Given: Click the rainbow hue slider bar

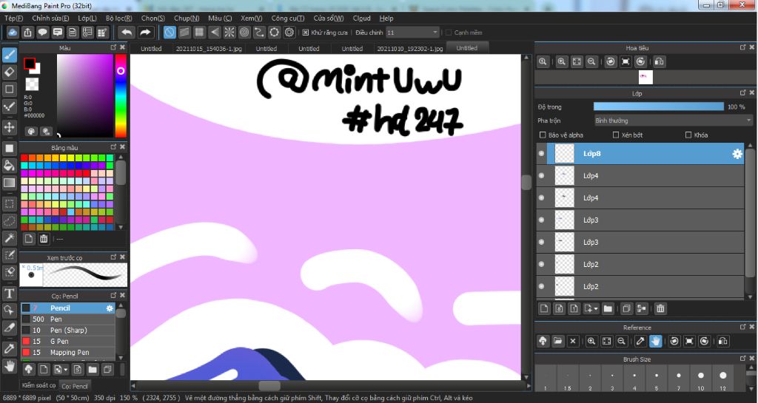Looking at the screenshot, I should 121,95.
